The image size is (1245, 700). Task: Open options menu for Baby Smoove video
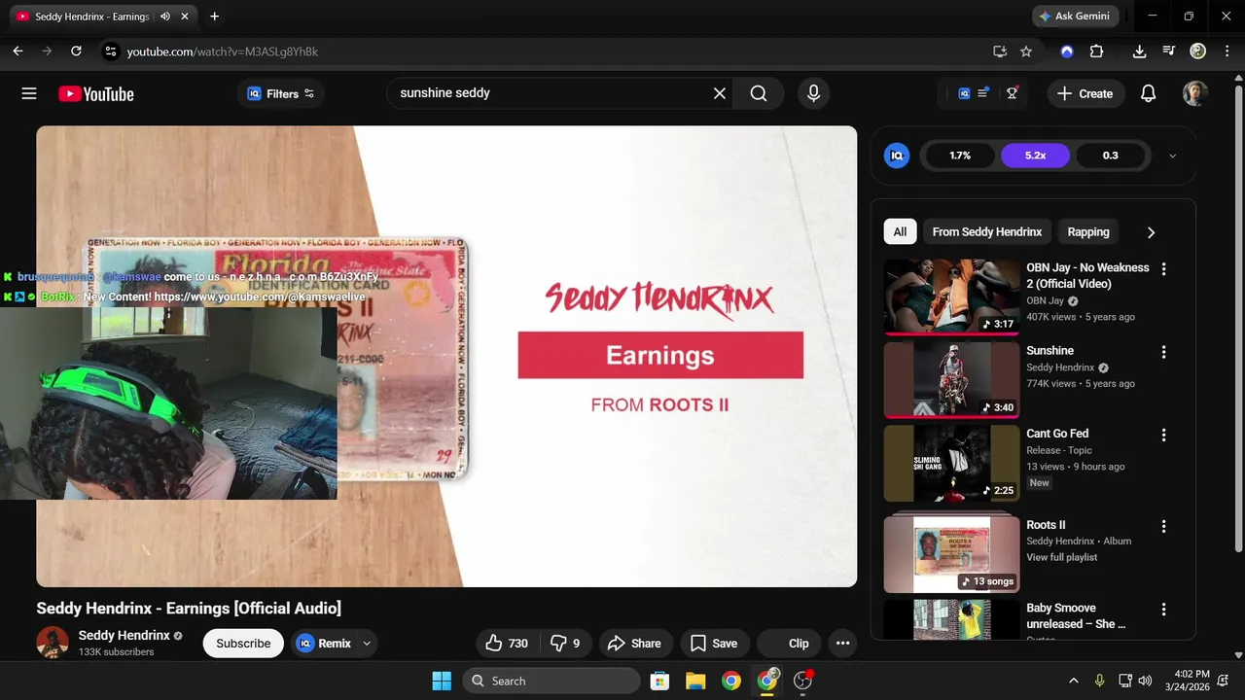[1163, 610]
